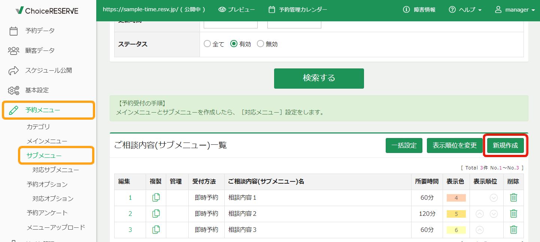Click the gears icon beside 基本設定
540x242 pixels.
[x=13, y=90]
